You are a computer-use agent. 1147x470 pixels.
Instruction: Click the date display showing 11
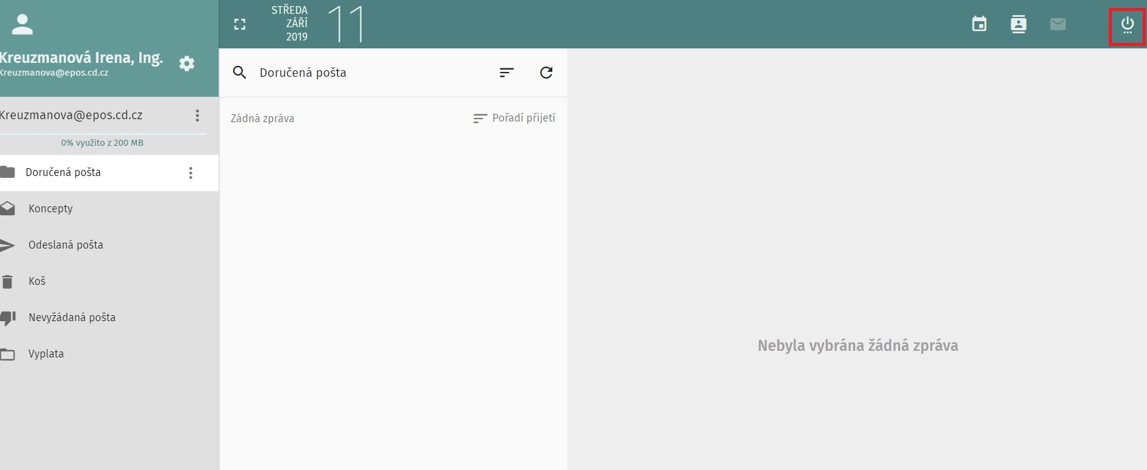[346, 24]
